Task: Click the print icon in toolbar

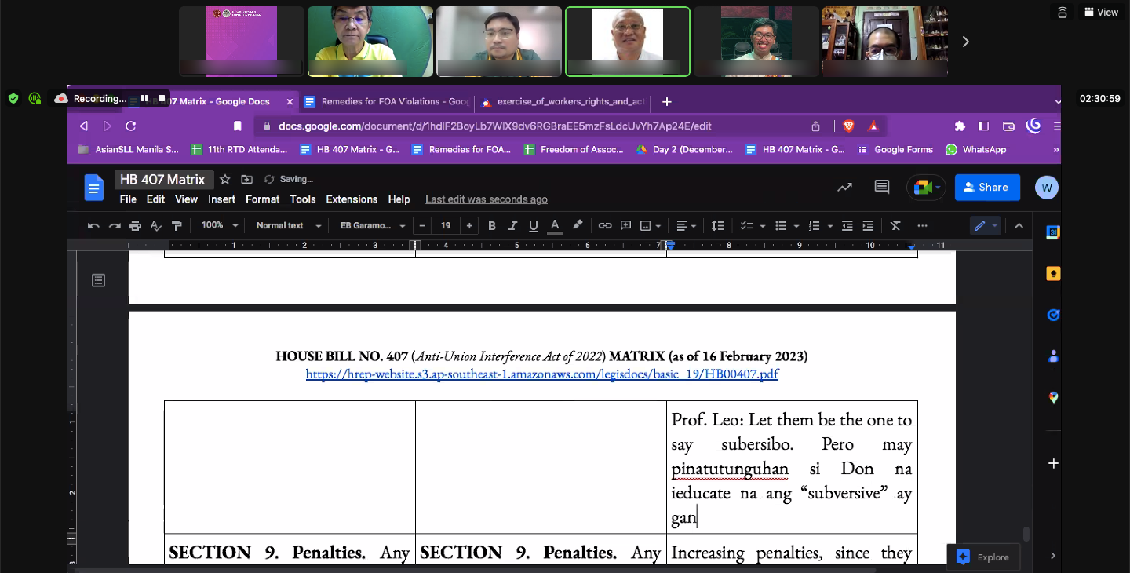Action: pos(135,226)
